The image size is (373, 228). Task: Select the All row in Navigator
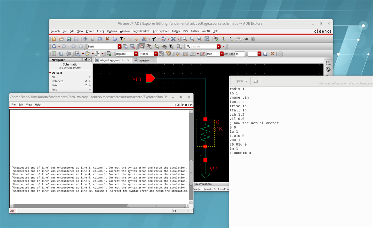tap(70, 77)
